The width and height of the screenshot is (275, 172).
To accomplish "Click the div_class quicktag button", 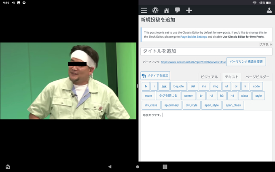I will [151, 105].
